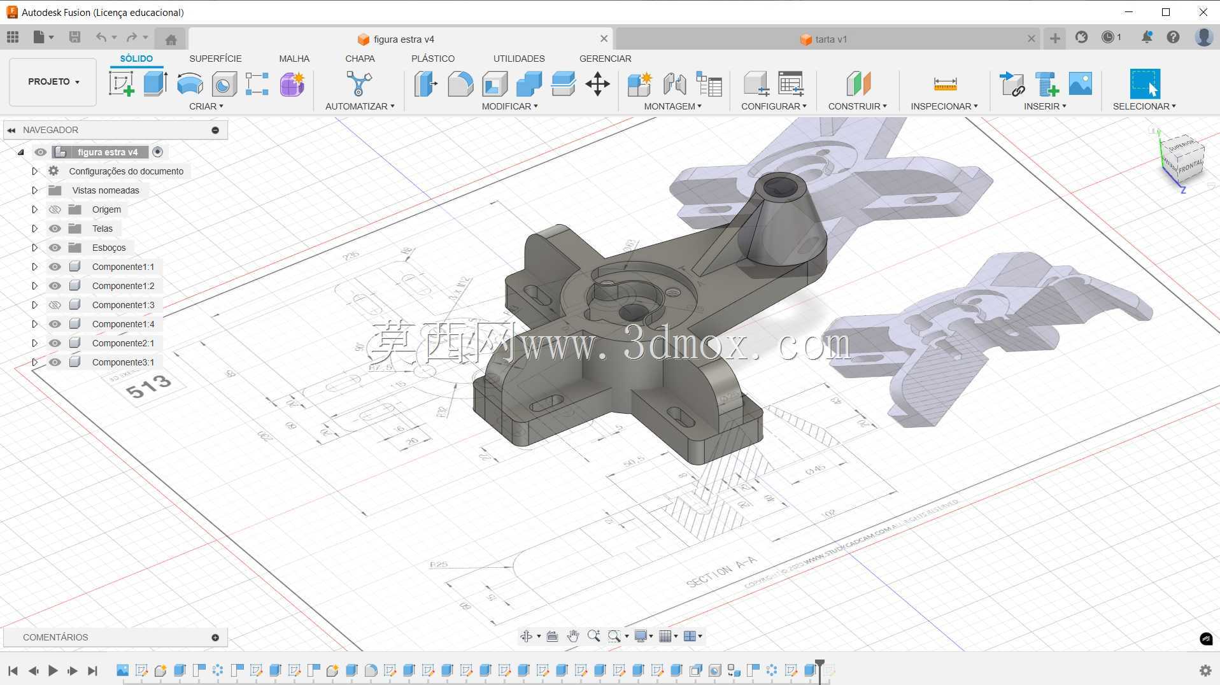The width and height of the screenshot is (1220, 685).
Task: Click the Offset Plane construct icon
Action: tap(858, 83)
